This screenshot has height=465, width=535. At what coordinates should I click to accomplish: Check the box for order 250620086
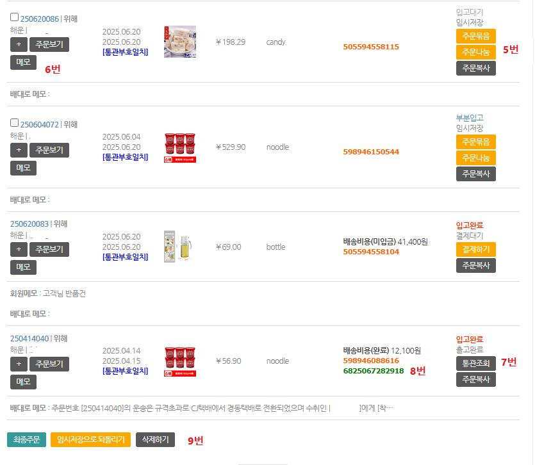pyautogui.click(x=15, y=17)
